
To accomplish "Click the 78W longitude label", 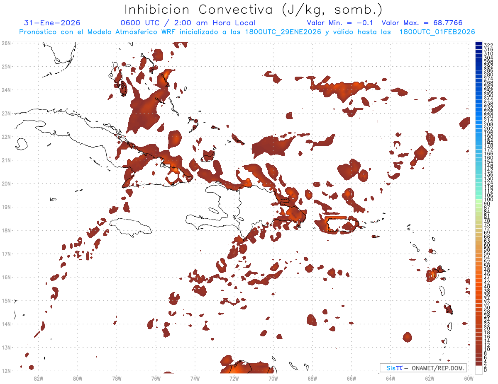I will pos(117,378).
